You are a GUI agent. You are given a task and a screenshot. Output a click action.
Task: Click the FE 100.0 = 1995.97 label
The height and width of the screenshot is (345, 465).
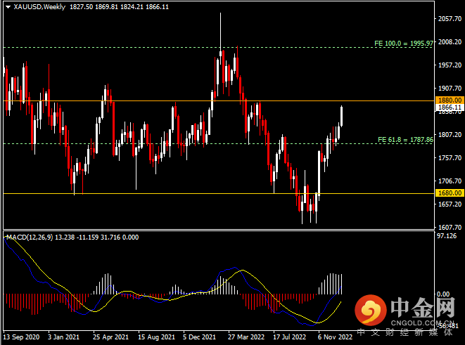398,43
